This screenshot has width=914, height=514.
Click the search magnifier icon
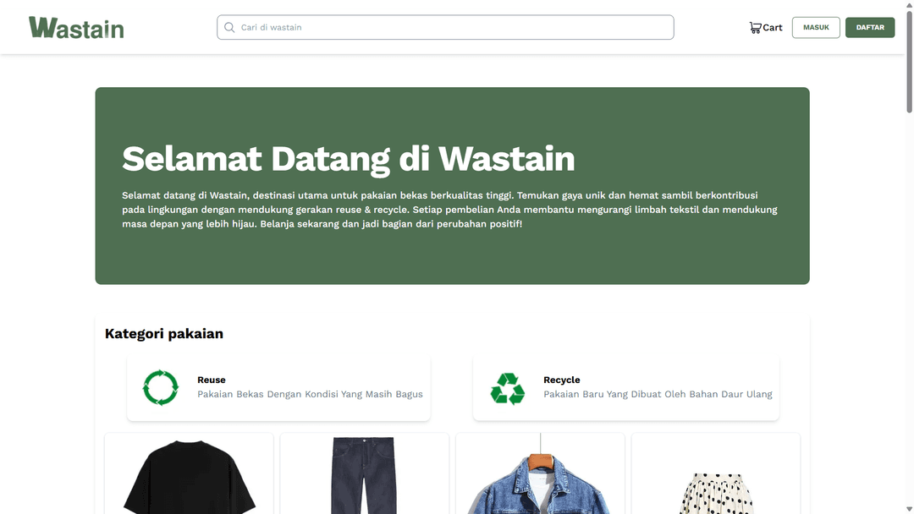click(x=229, y=27)
